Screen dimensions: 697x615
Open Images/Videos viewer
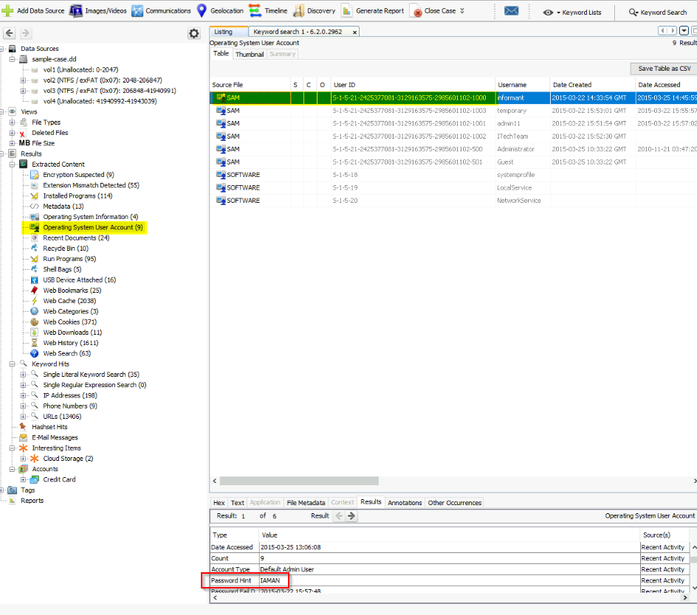98,10
